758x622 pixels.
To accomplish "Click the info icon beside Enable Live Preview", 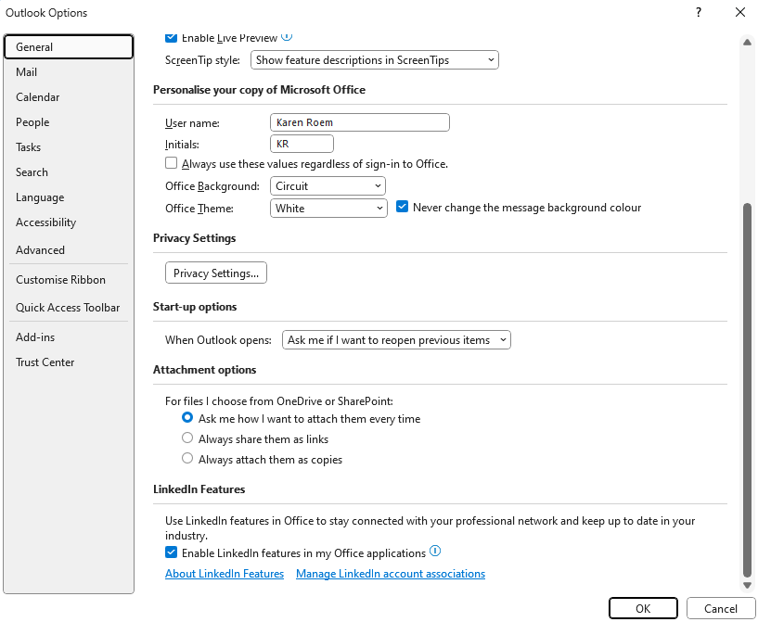I will point(287,36).
